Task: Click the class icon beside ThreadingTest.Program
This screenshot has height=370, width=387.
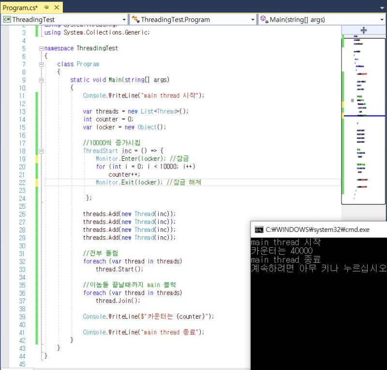Action: click(x=135, y=19)
